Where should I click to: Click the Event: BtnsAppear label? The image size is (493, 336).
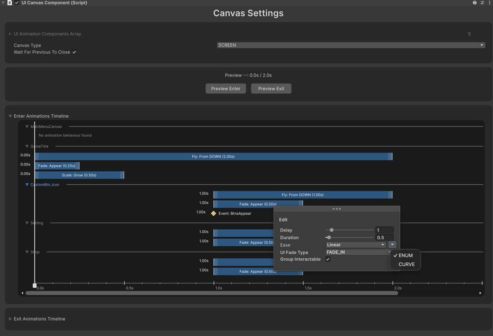click(x=235, y=213)
